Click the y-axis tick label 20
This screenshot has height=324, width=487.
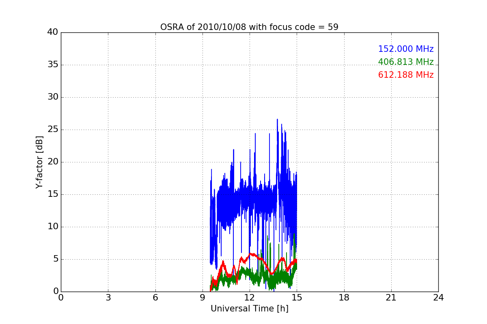coord(53,162)
